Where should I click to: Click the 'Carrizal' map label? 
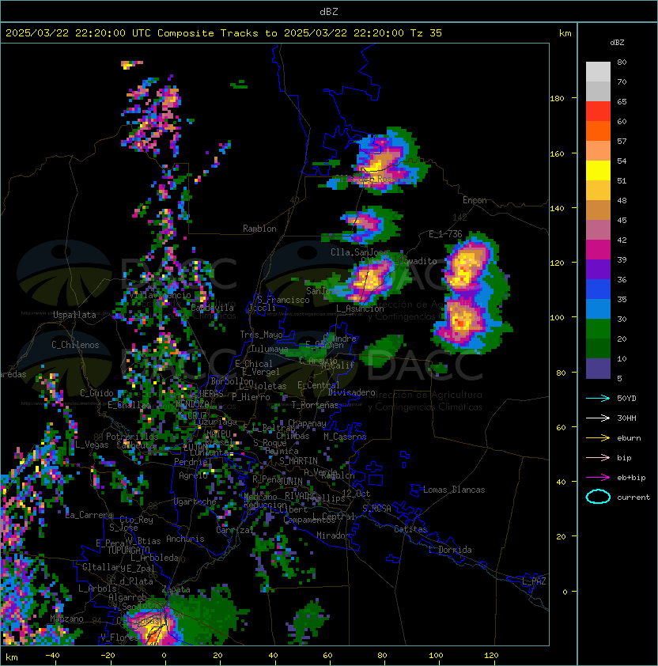pyautogui.click(x=235, y=530)
